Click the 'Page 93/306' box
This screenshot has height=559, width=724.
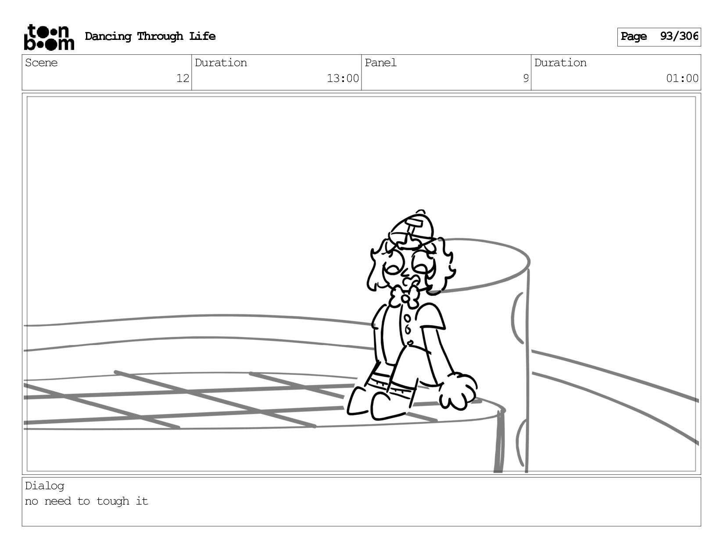tap(659, 37)
